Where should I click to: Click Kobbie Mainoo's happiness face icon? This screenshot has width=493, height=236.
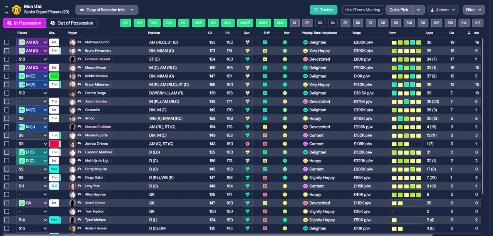click(x=305, y=76)
